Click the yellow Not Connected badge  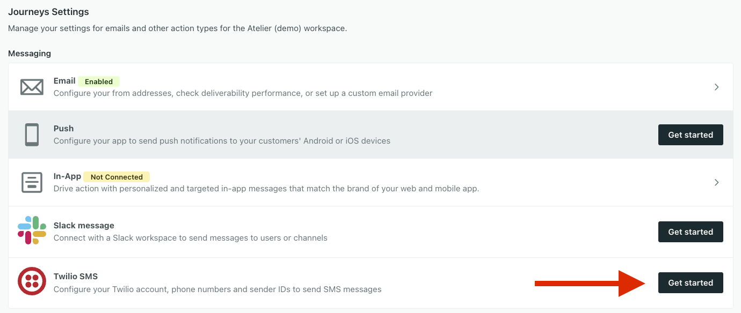pos(117,177)
